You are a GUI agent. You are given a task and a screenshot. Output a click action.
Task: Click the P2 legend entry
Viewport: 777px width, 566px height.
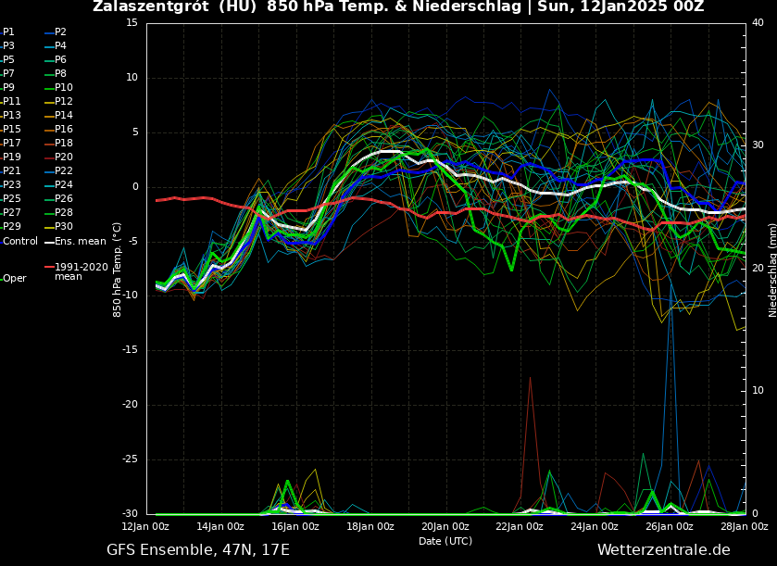60,32
